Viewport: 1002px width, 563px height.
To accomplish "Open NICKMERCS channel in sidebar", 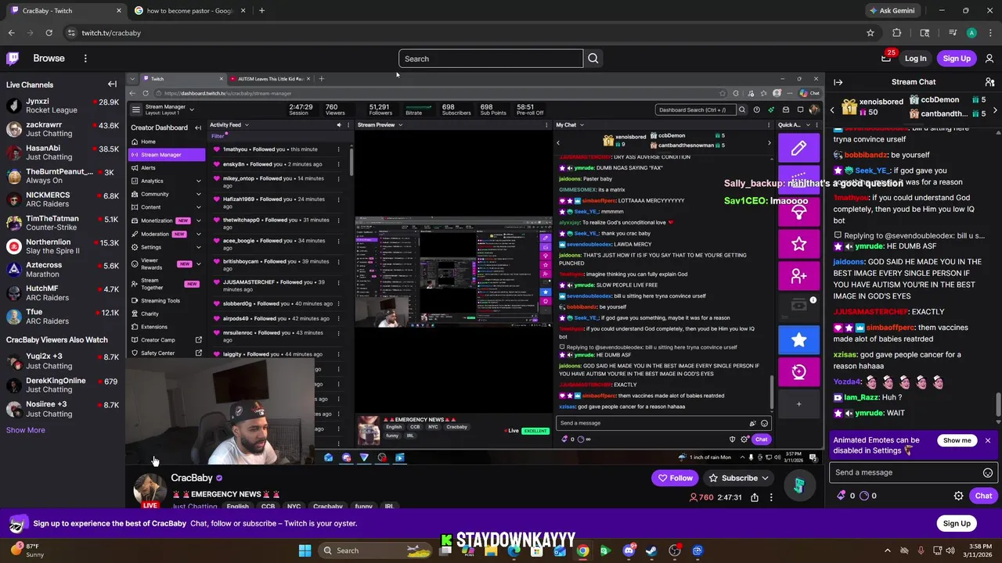I will click(63, 199).
